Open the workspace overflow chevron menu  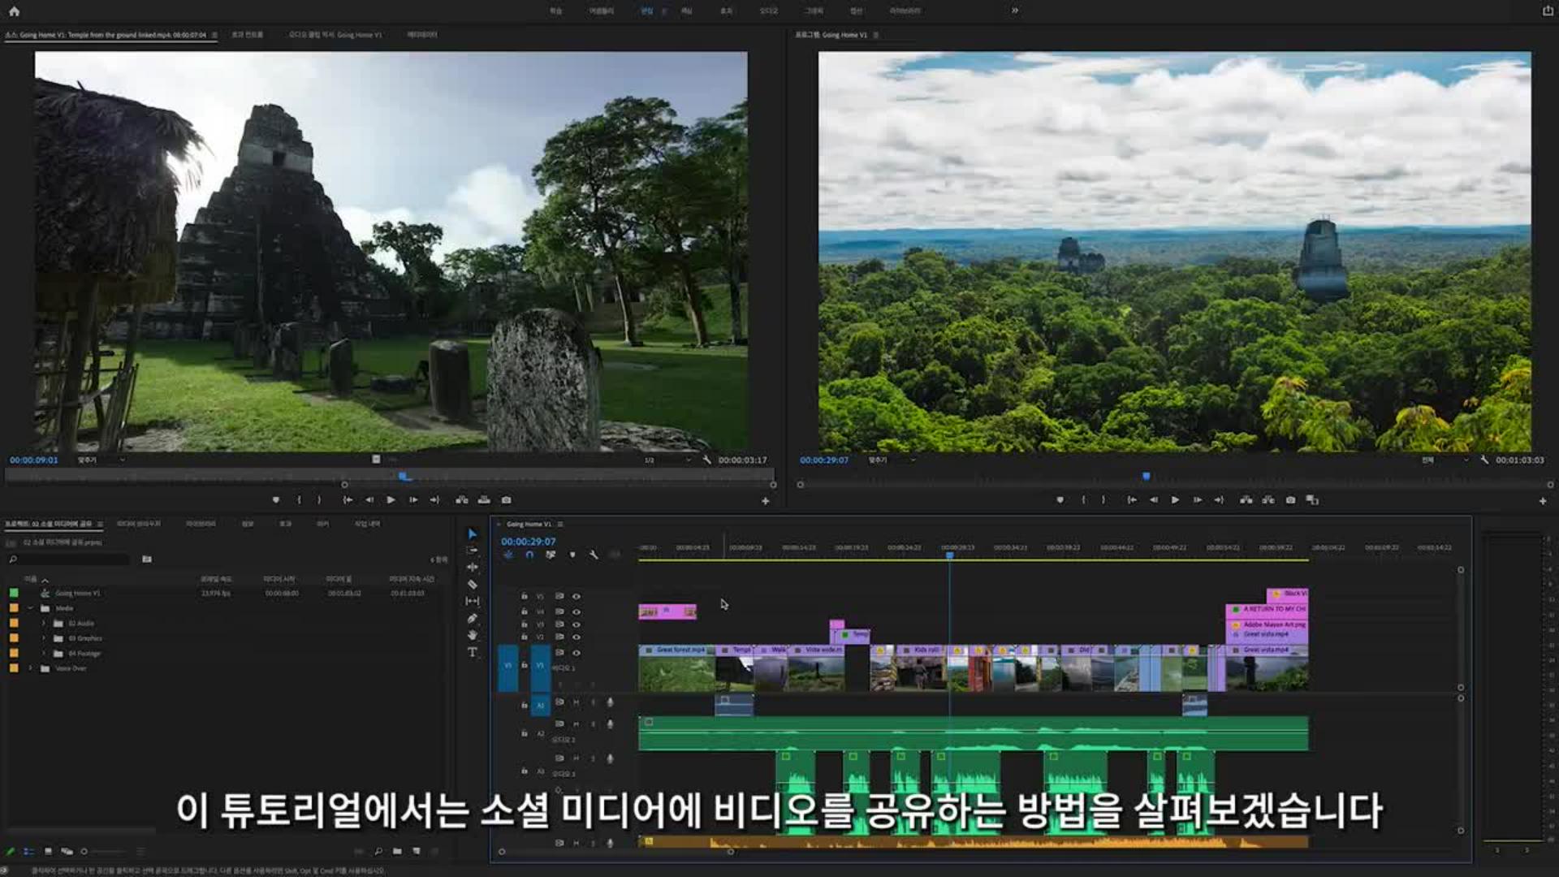[x=1014, y=11]
